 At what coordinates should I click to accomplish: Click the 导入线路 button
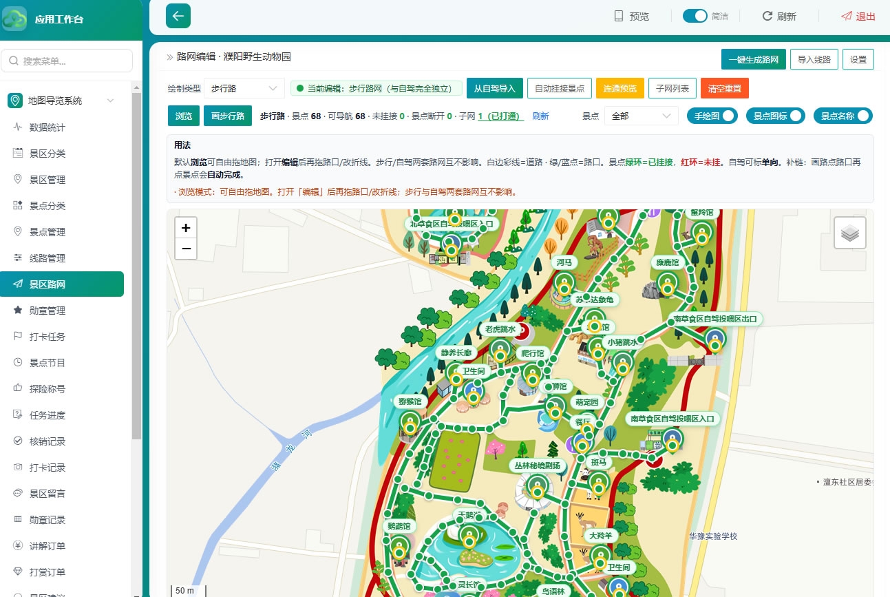814,59
